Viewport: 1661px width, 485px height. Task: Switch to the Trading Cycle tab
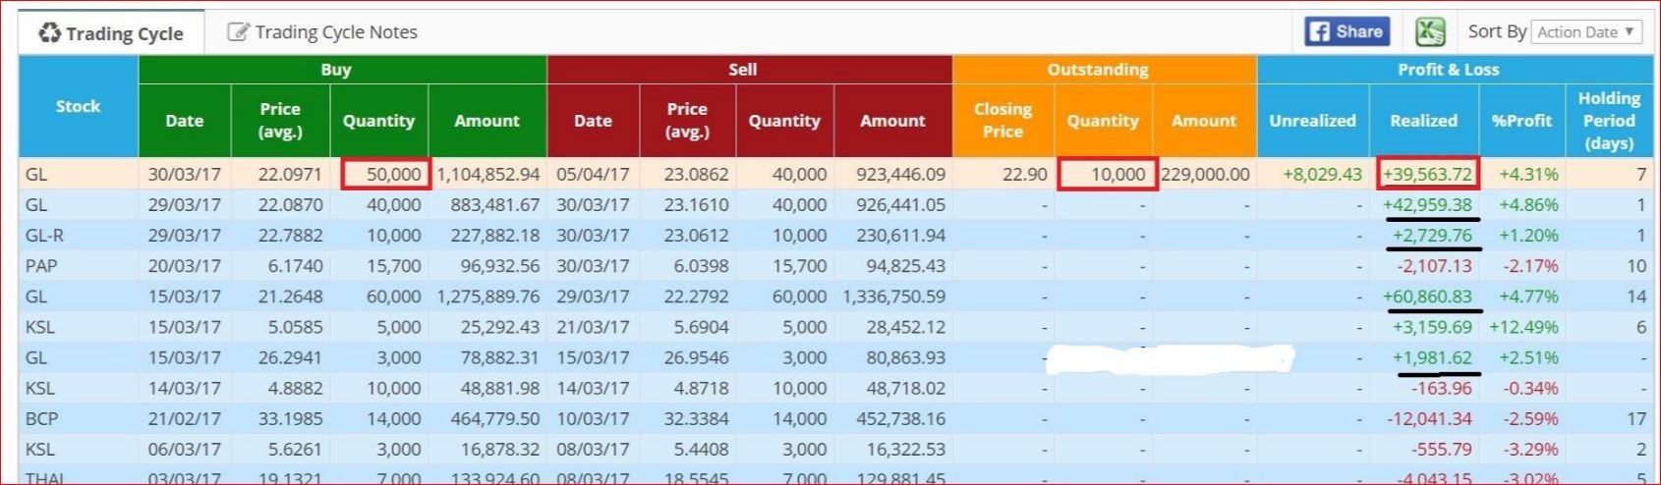pos(111,33)
